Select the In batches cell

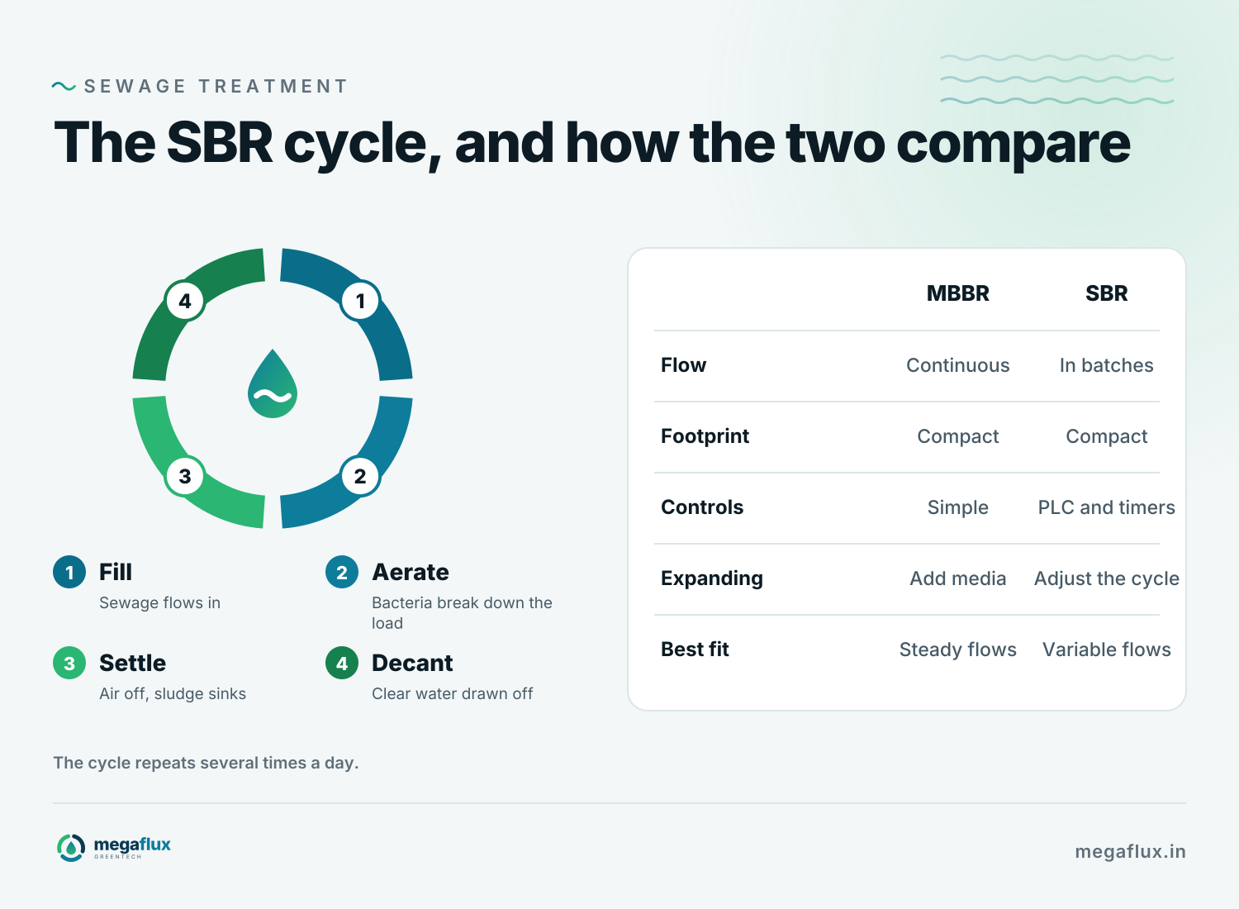click(x=1107, y=365)
